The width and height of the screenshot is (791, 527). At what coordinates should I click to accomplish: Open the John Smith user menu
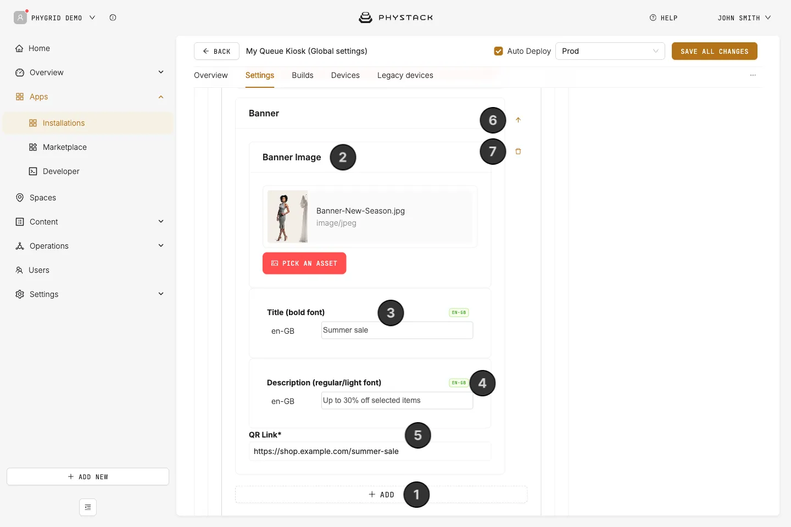[x=744, y=18]
